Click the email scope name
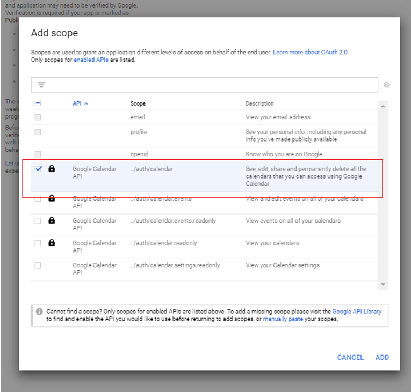Viewport: 411px width, 392px height. (x=138, y=117)
